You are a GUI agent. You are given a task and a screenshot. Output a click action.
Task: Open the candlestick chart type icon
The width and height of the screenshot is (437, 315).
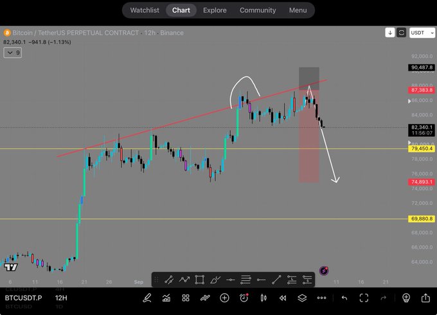(x=263, y=298)
